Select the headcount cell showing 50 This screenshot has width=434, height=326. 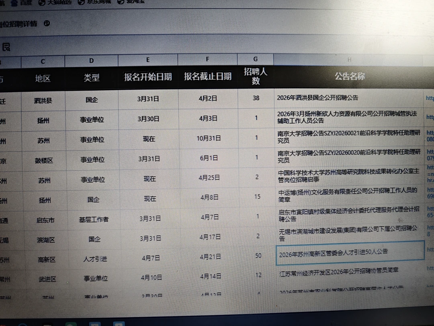pos(258,256)
